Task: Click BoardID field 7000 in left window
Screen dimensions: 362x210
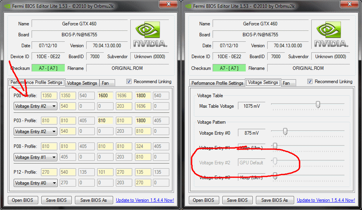Action: coord(95,57)
